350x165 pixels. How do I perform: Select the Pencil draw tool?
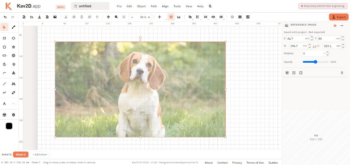(14, 93)
